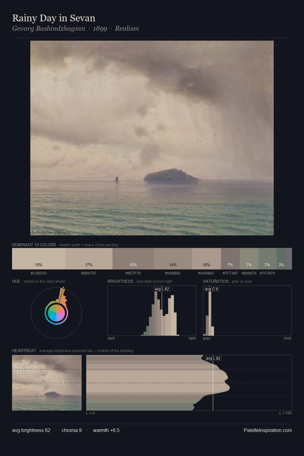Click the BRIGHTNESS section heading
Screen dimensions: 304x456
[x=120, y=281]
